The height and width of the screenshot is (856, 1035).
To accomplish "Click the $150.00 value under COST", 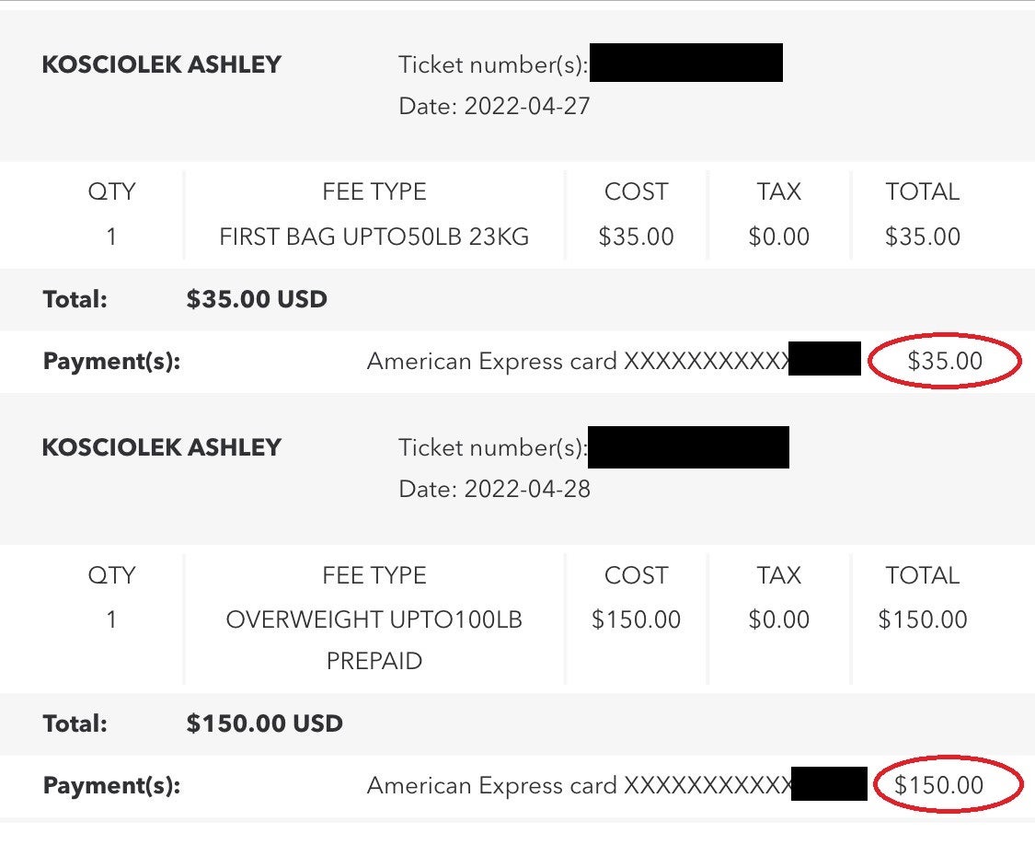I will coord(636,619).
